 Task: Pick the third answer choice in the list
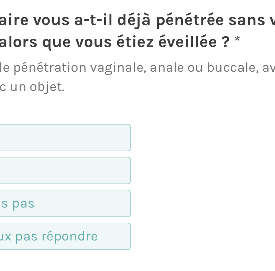point(65,203)
